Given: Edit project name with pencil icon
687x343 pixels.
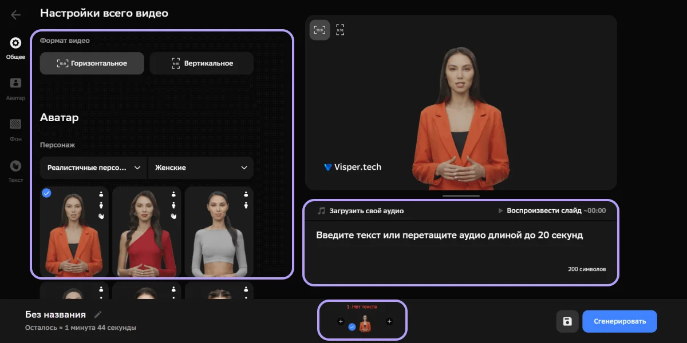Looking at the screenshot, I should (98, 314).
